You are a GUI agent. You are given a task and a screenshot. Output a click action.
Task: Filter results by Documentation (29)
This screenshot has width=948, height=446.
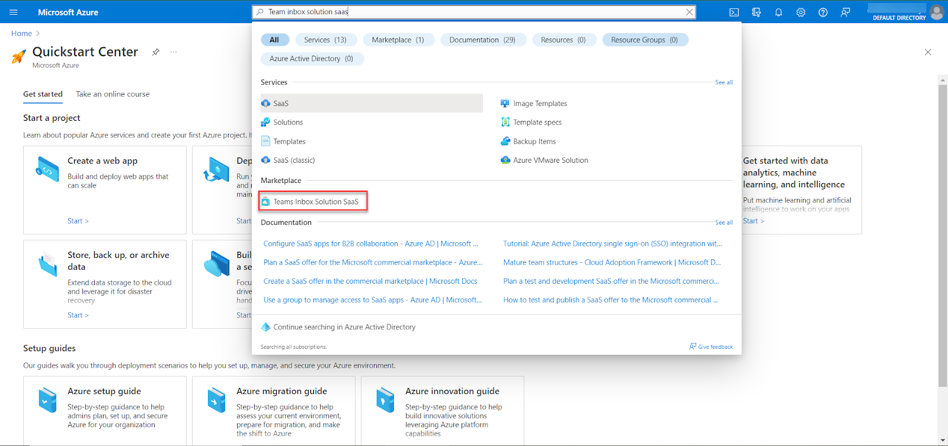click(482, 40)
